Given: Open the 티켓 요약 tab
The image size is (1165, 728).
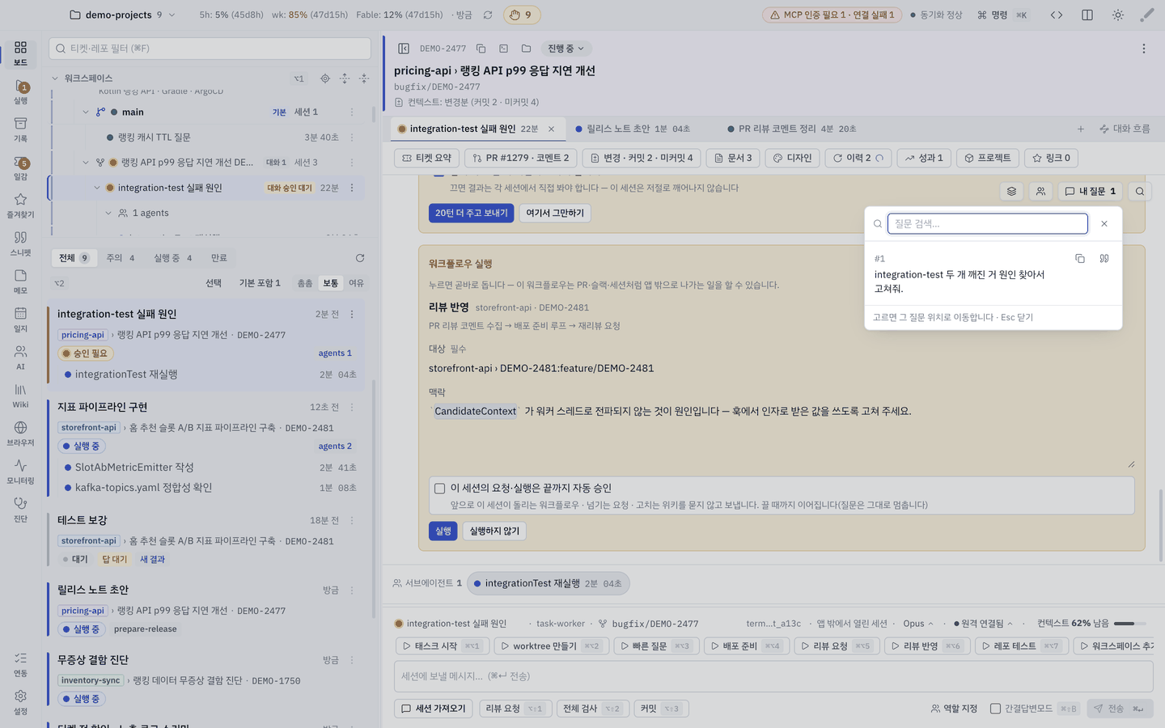Looking at the screenshot, I should [426, 158].
